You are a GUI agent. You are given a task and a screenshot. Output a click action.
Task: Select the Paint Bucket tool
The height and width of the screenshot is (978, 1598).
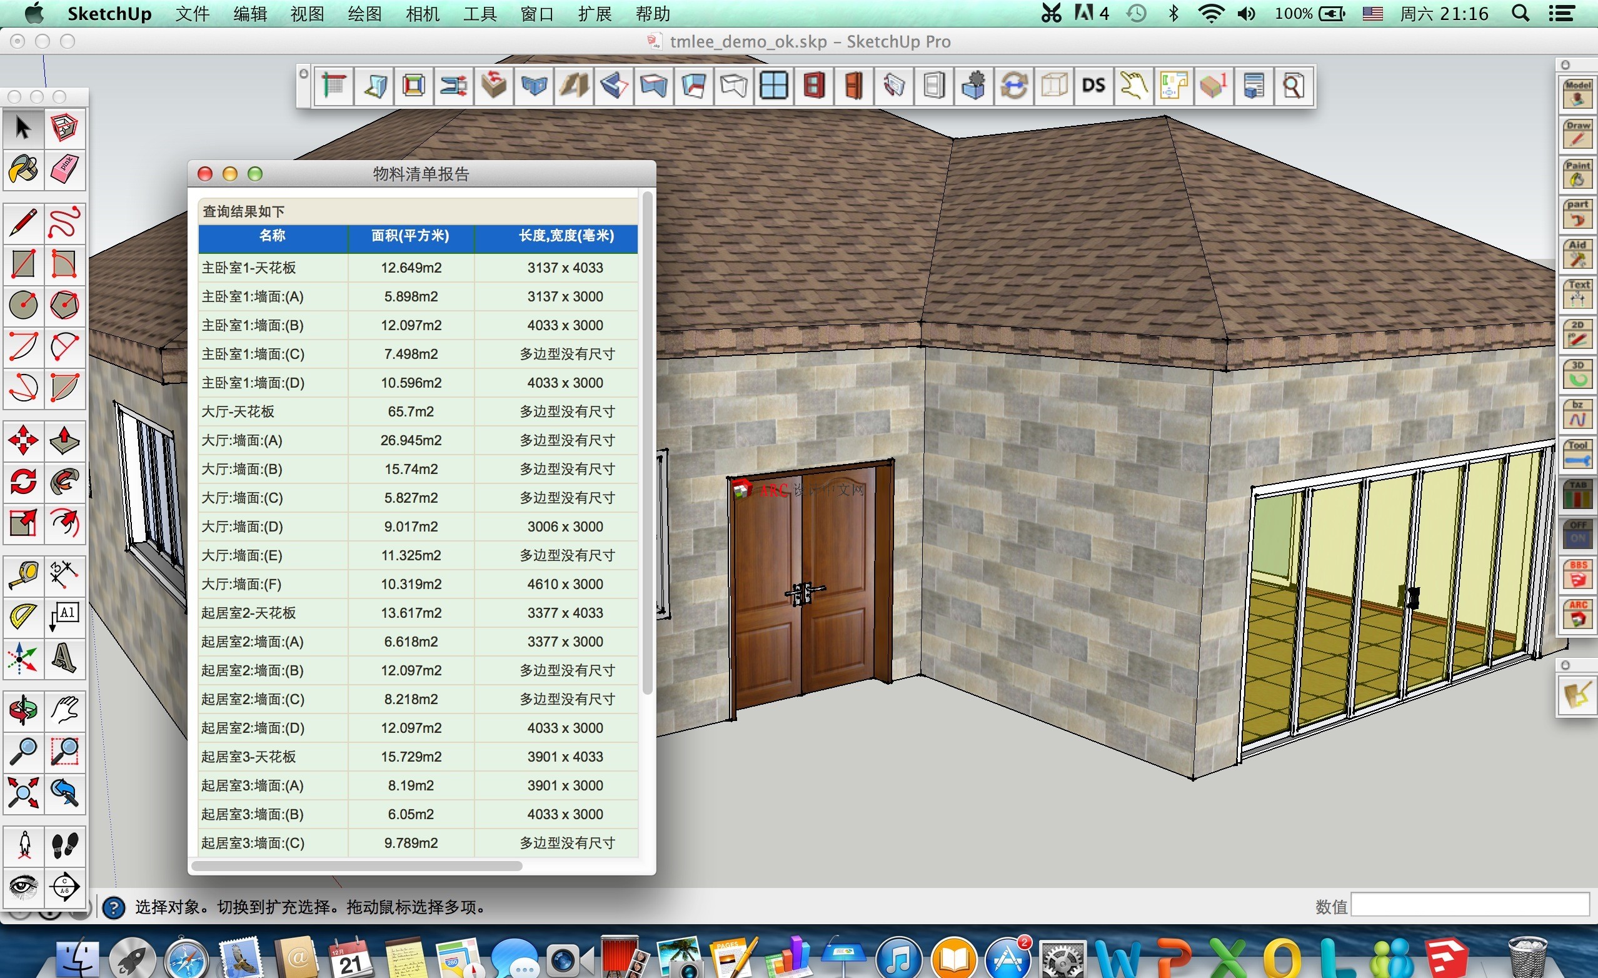[23, 169]
